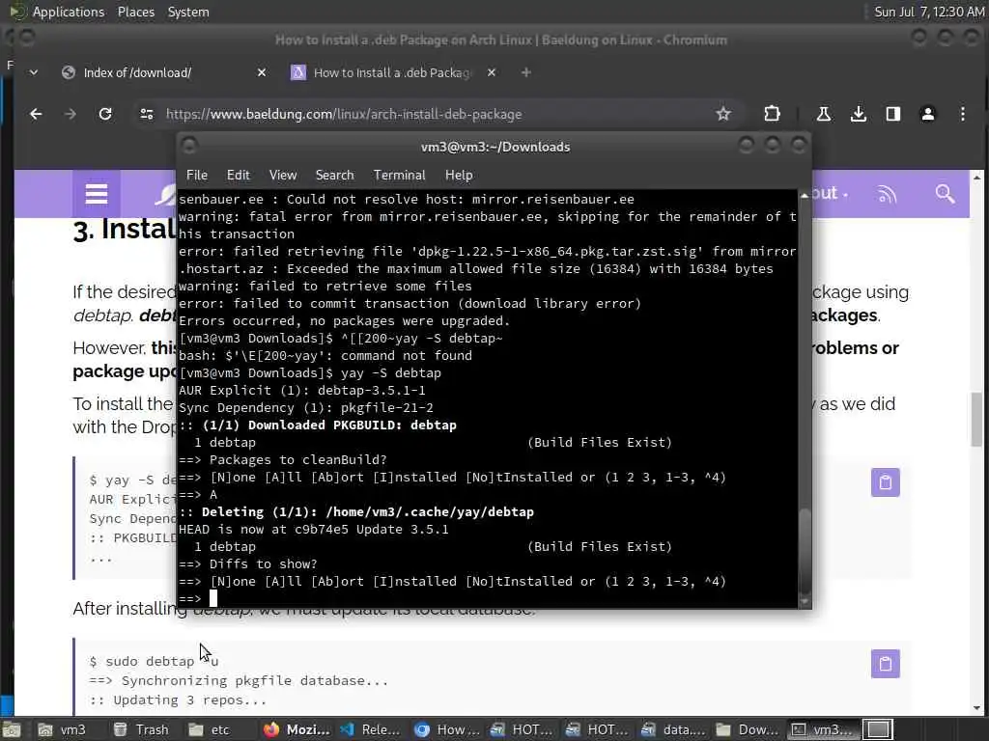Open the terminal Search menu
Screen dimensions: 989x741
pos(334,176)
